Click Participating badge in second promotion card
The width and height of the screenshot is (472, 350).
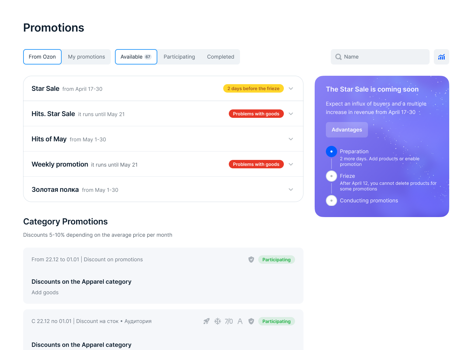click(x=276, y=321)
